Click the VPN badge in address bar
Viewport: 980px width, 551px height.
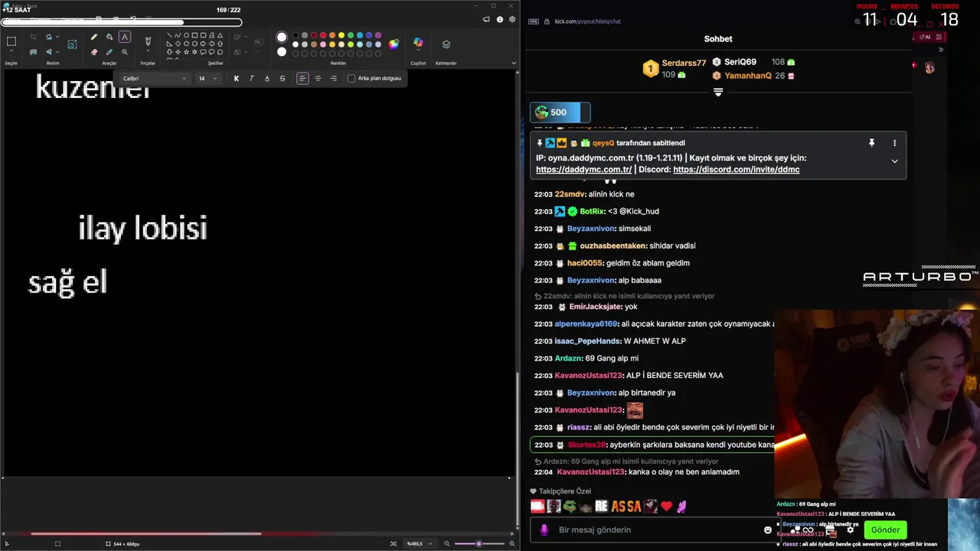click(534, 21)
